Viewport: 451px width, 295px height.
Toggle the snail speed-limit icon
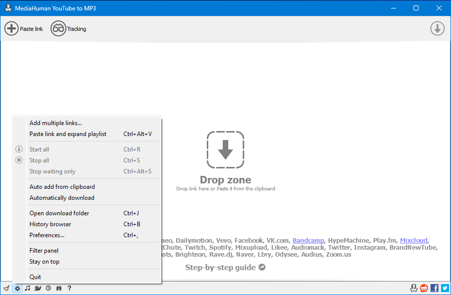pos(37,288)
